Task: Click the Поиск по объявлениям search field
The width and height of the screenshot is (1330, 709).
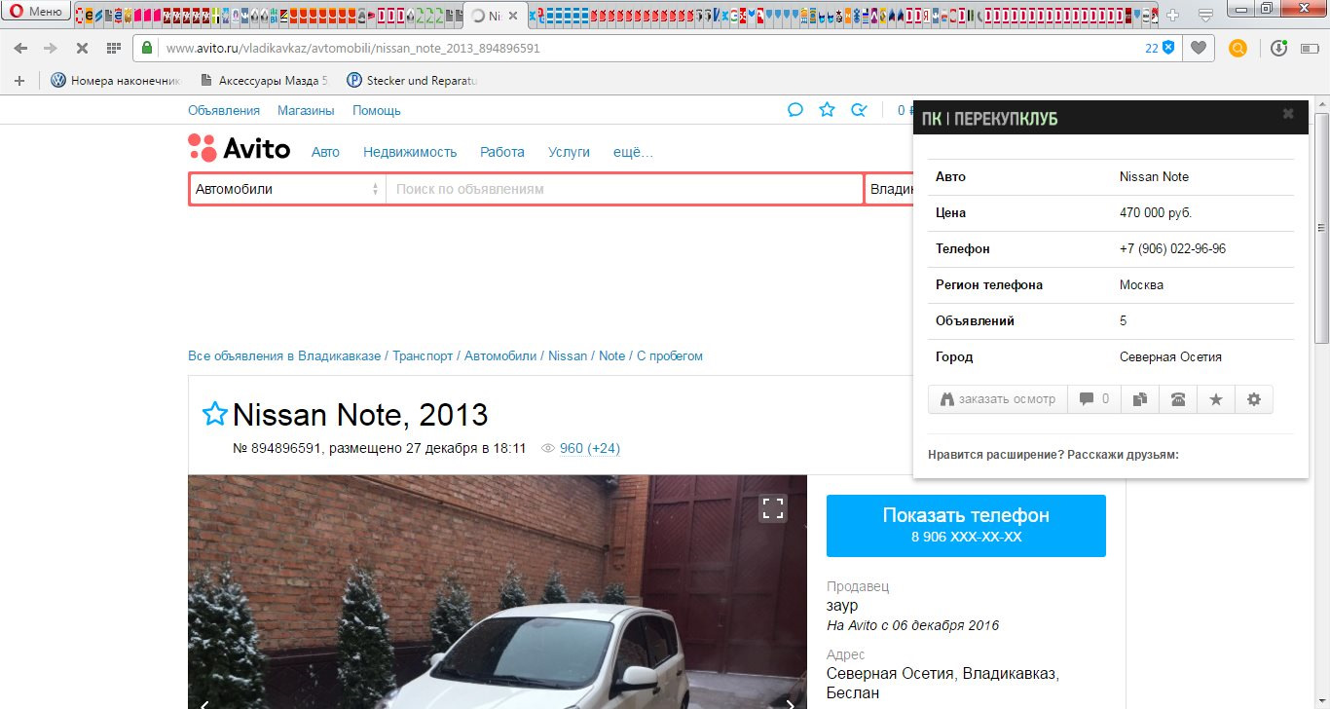Action: point(624,189)
